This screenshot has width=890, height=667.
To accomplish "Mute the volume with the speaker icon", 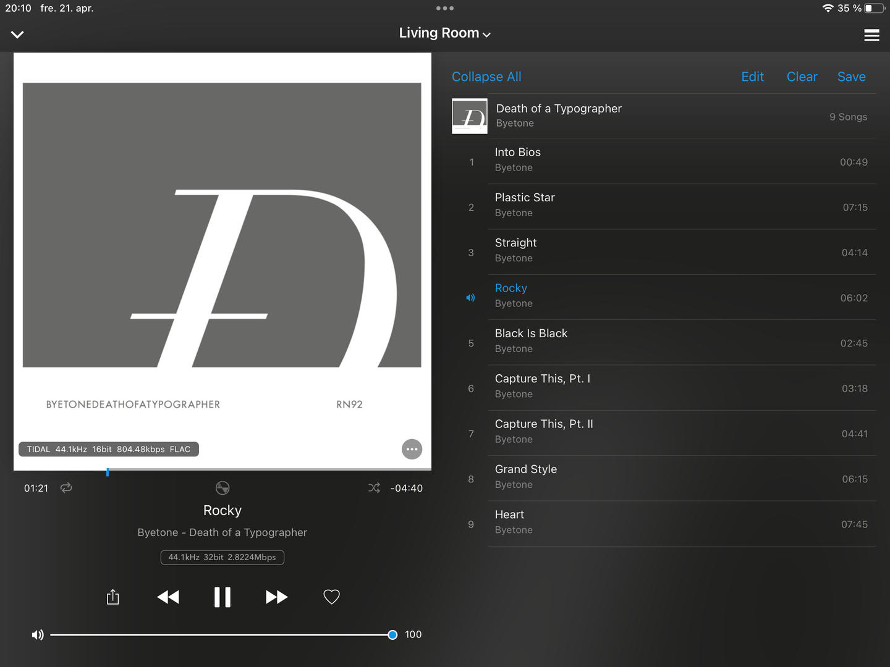I will click(x=38, y=635).
